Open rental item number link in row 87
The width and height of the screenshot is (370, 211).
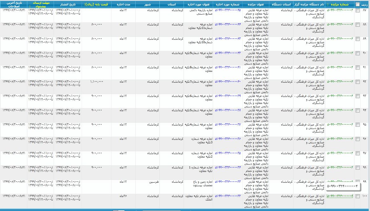coord(228,10)
